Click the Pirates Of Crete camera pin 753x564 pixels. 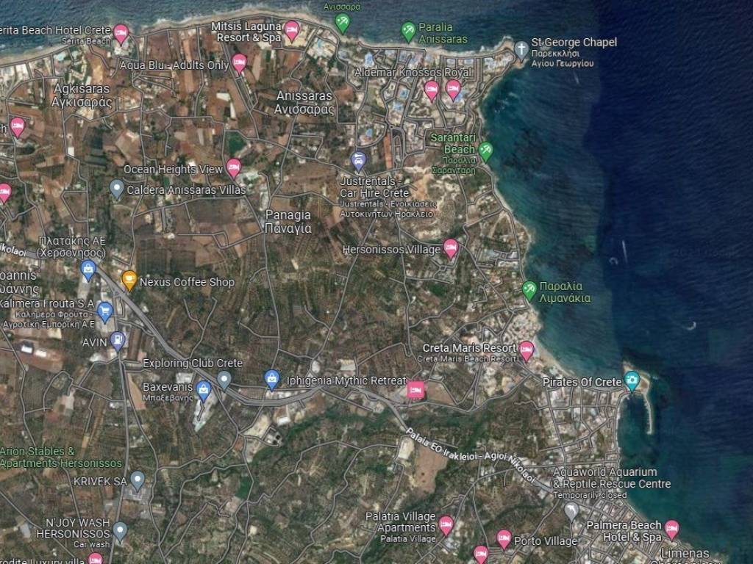[x=632, y=380]
